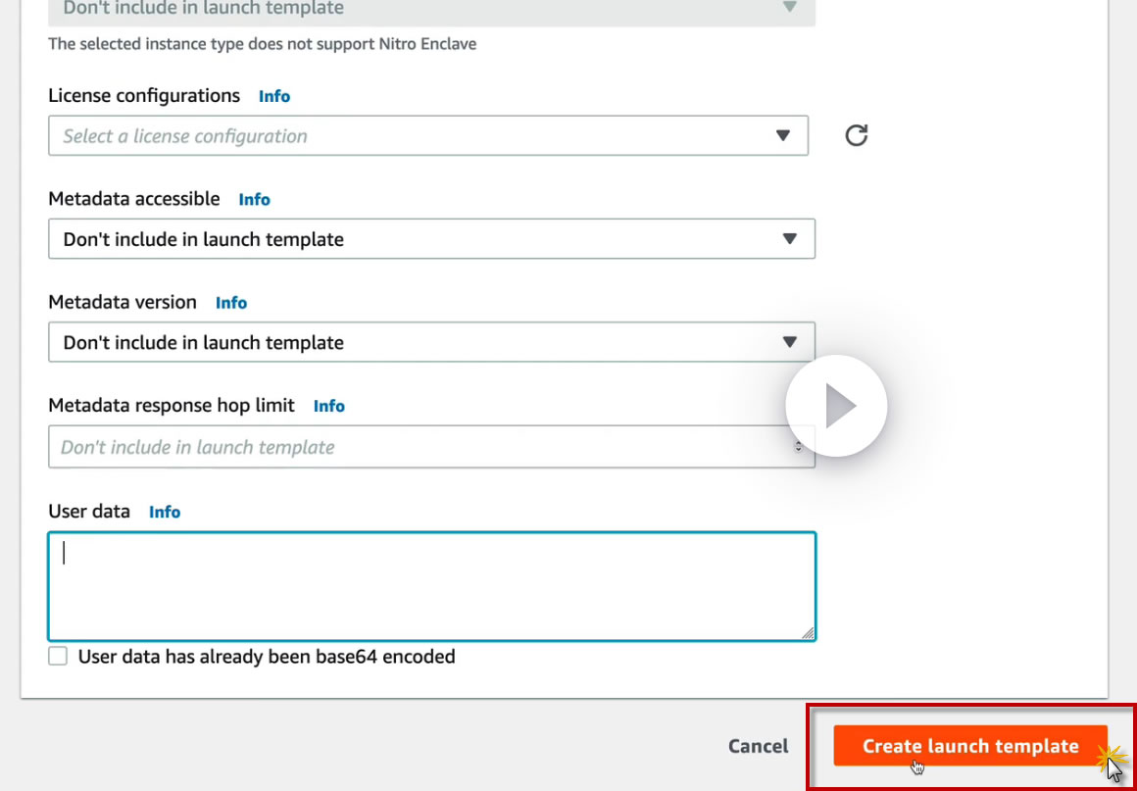Click the User data text area resize handle
The height and width of the screenshot is (791, 1137).
click(808, 633)
